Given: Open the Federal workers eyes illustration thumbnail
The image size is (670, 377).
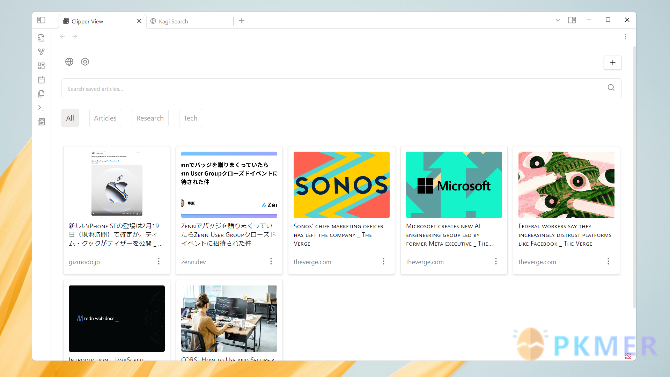Looking at the screenshot, I should point(566,185).
